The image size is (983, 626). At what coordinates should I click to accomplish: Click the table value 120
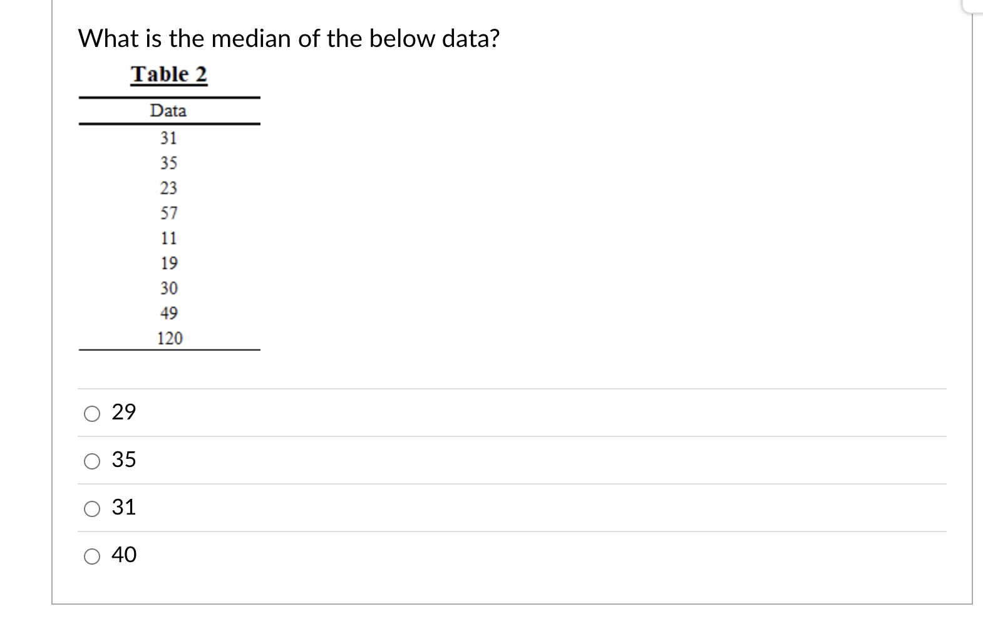click(x=170, y=337)
